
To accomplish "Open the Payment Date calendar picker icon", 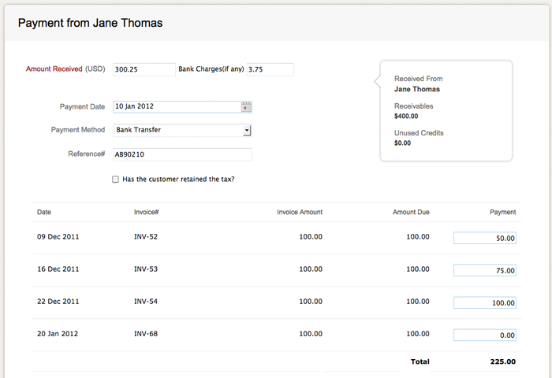I will click(x=246, y=107).
